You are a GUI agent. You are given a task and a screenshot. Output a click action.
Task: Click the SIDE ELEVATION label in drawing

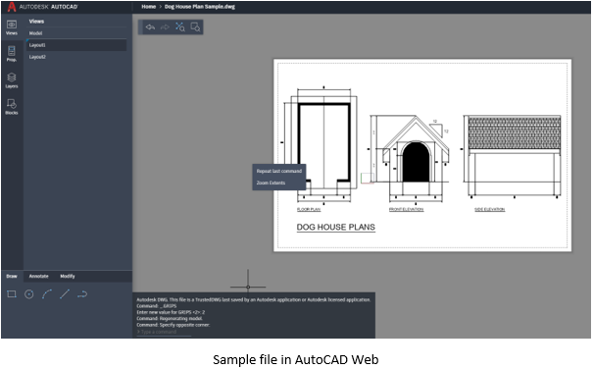490,209
